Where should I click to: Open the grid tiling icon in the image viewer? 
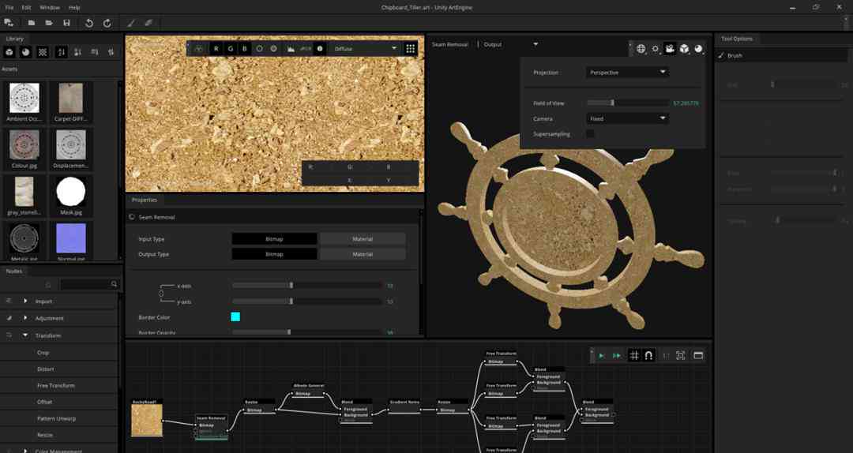411,48
